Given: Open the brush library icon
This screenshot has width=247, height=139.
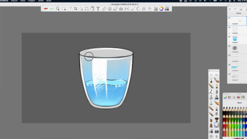Looking at the screenshot, I should point(217,75).
